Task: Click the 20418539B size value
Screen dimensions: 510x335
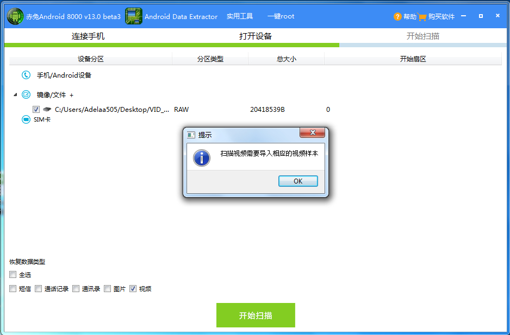Action: pyautogui.click(x=268, y=110)
